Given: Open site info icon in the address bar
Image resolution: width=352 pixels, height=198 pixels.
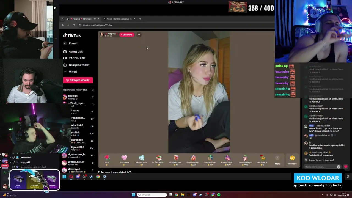Looking at the screenshot, I should [80, 25].
